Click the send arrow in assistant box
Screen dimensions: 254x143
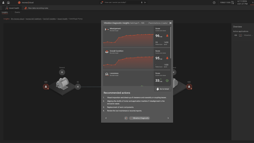click(145, 3)
